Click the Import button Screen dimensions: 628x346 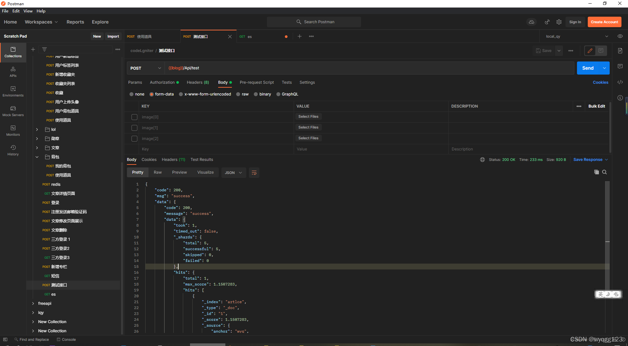pos(113,36)
